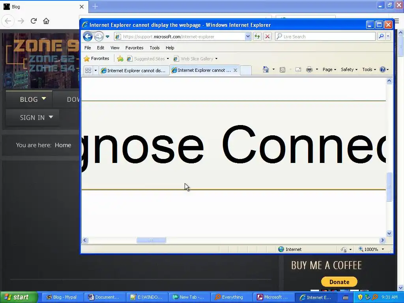Expand the zoom level dropdown arrow
This screenshot has height=303, width=404.
pos(383,249)
